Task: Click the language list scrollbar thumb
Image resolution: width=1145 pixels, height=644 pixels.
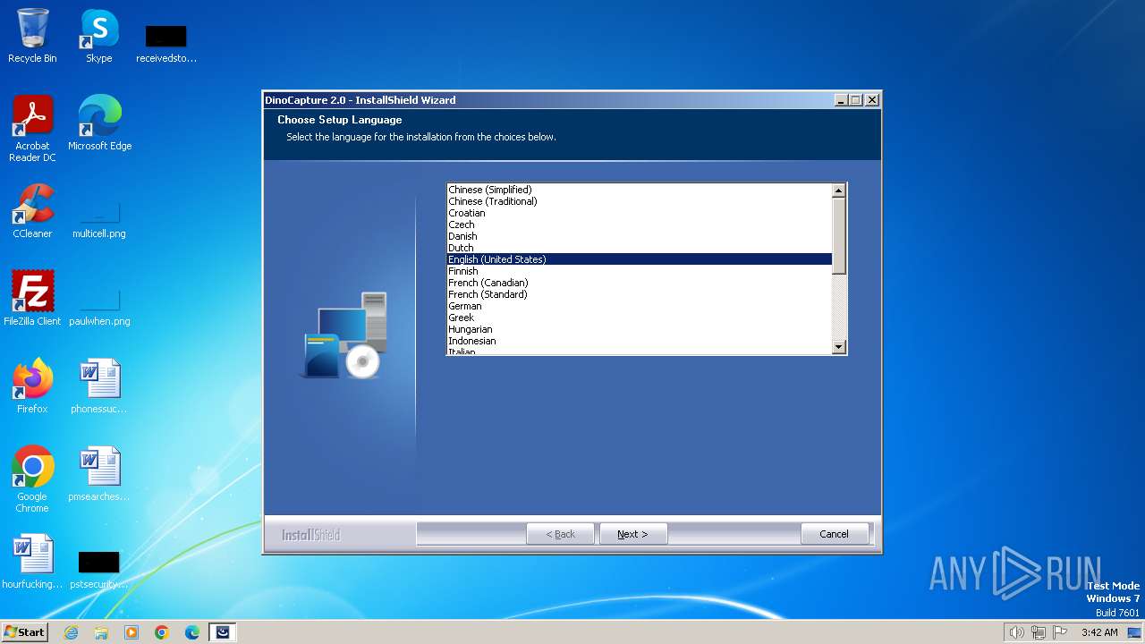Action: [838, 235]
